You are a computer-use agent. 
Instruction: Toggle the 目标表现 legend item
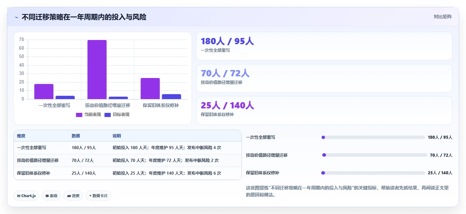[117, 115]
